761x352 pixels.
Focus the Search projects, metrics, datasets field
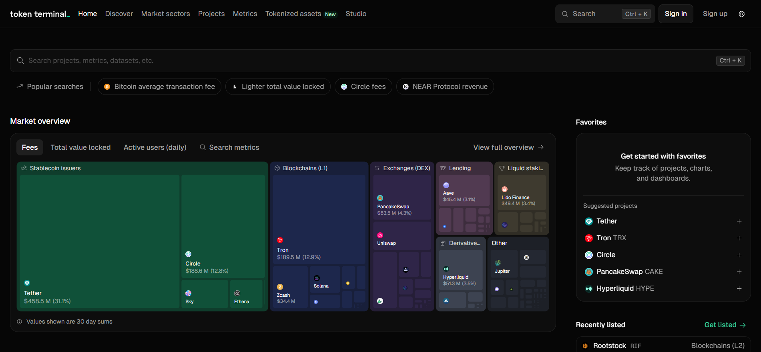click(x=380, y=60)
